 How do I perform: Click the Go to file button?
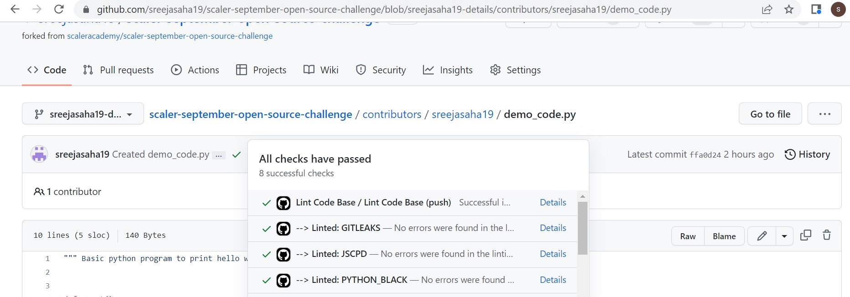click(770, 114)
